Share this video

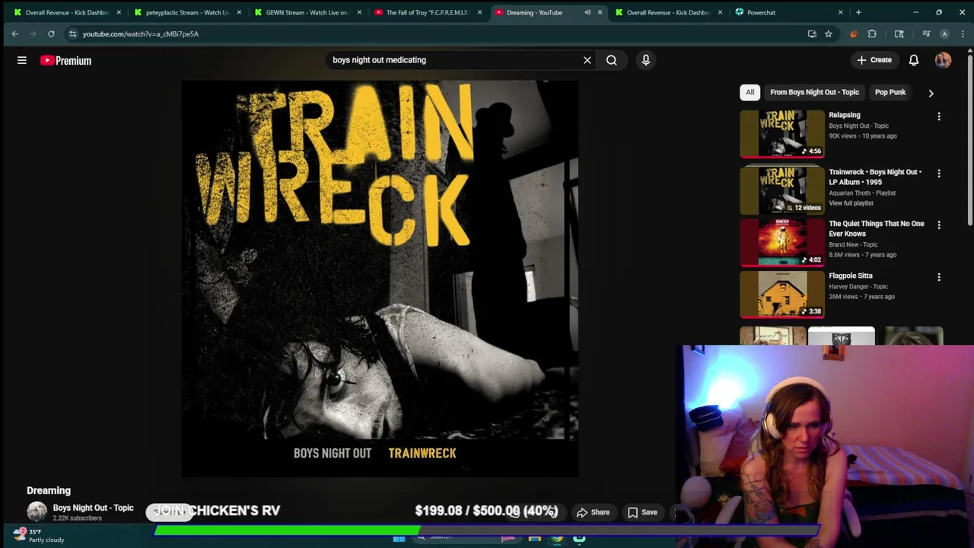[x=593, y=512]
